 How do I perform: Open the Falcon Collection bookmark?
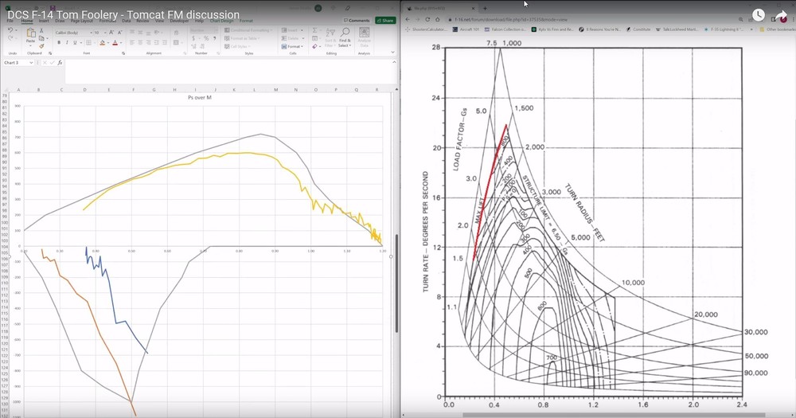pos(505,29)
